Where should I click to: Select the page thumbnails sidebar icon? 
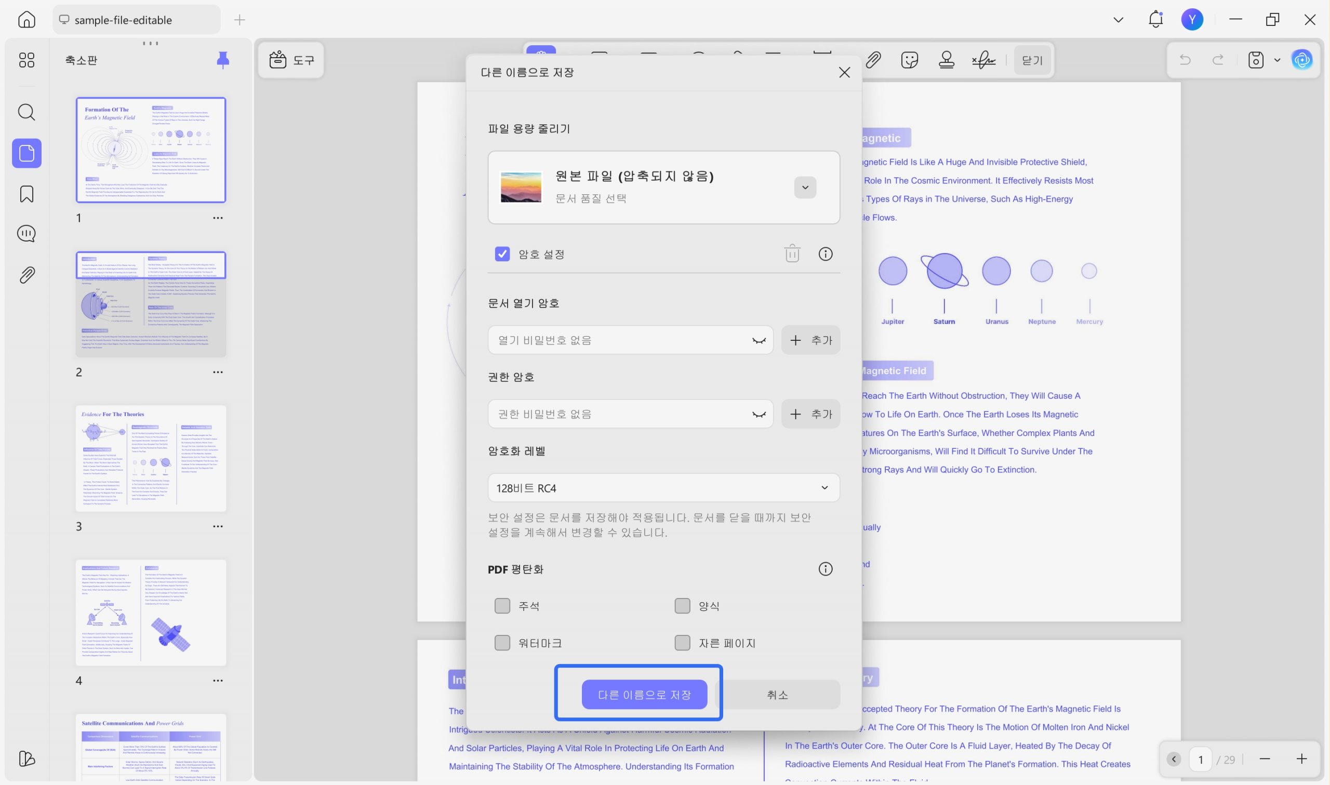26,153
